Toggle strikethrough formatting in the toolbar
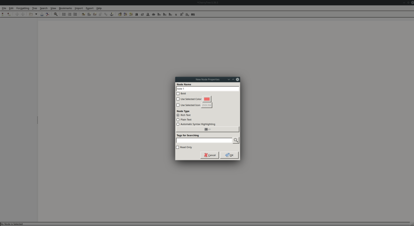The width and height of the screenshot is (414, 226). pos(153,14)
